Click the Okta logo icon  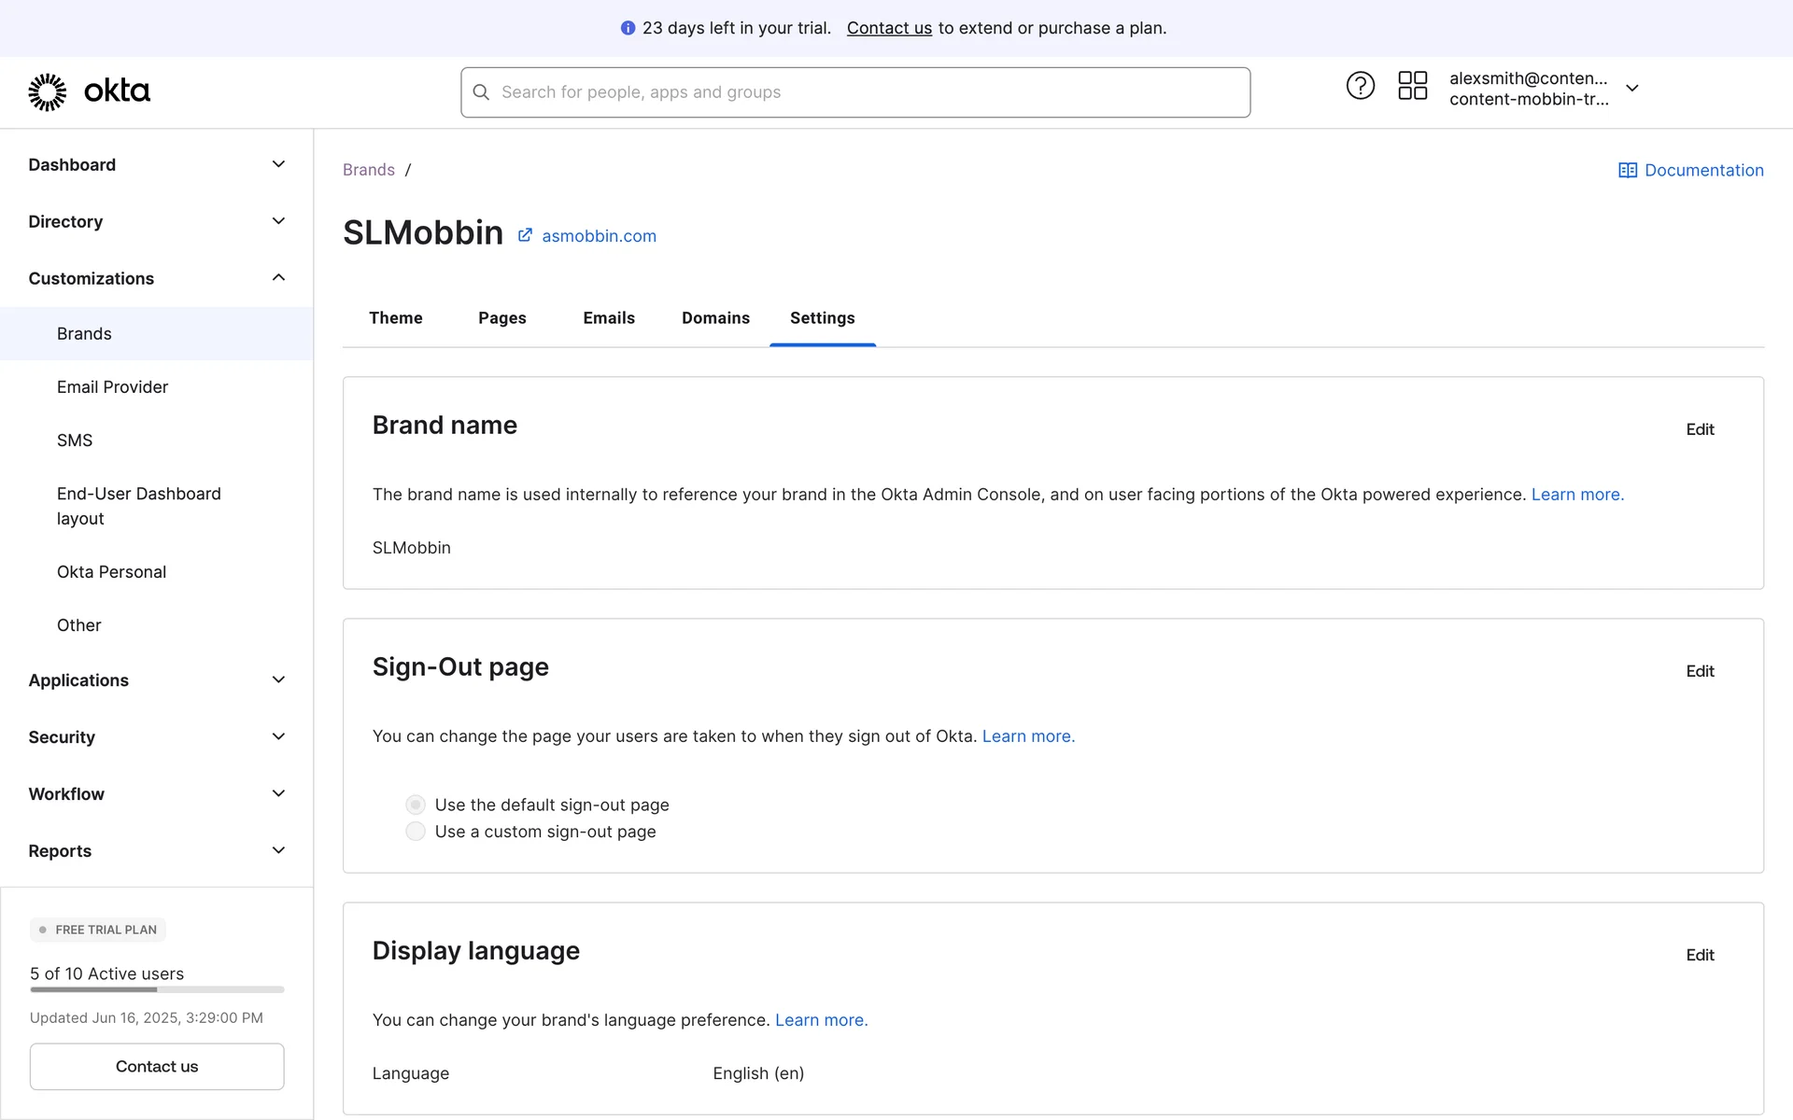click(x=48, y=91)
